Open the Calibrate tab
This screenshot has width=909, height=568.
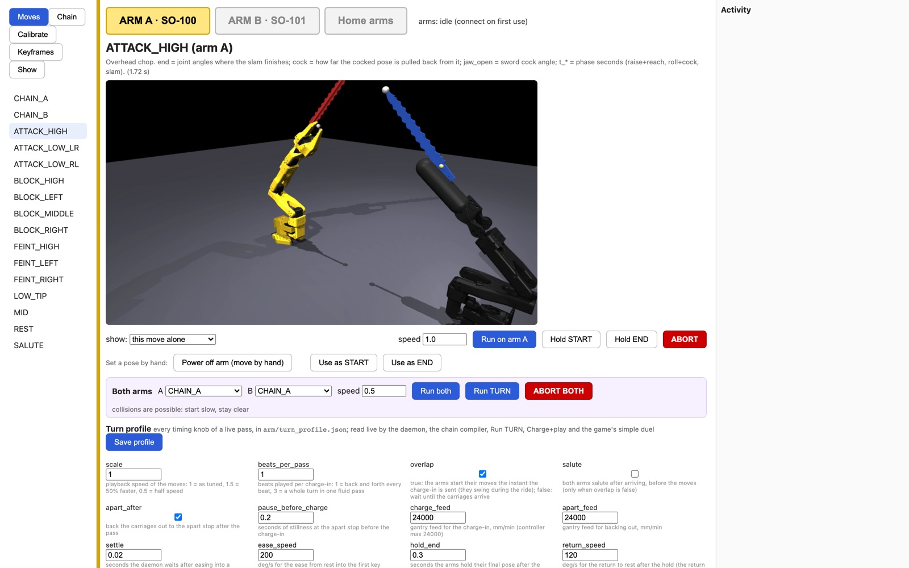click(33, 35)
